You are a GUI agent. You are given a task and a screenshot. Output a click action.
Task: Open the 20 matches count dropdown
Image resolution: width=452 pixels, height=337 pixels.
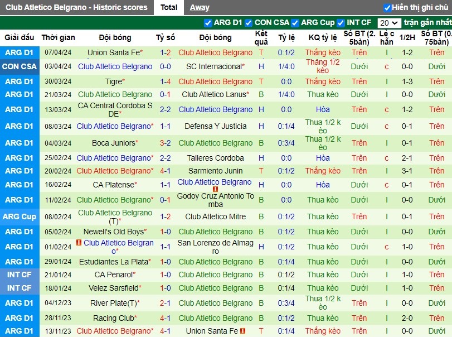click(389, 23)
